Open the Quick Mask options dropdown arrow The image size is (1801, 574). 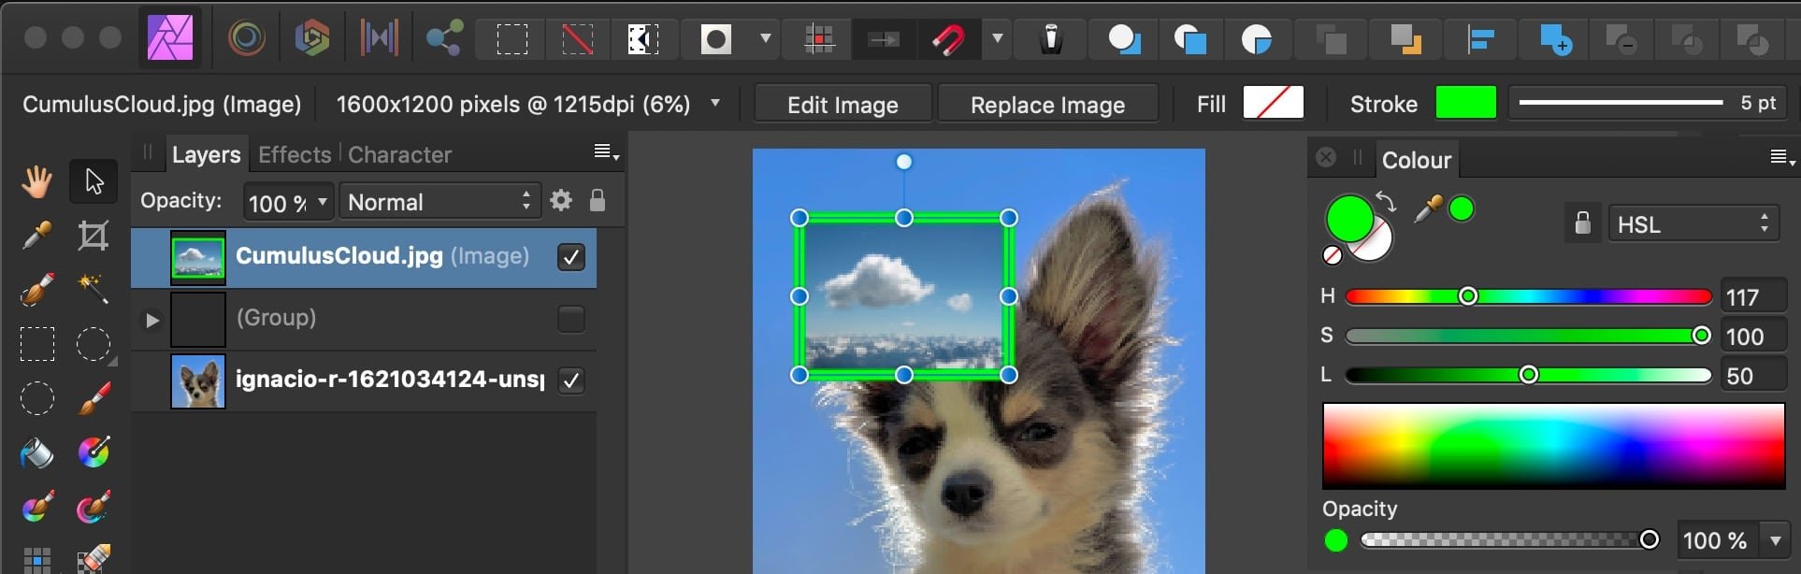[x=766, y=39]
